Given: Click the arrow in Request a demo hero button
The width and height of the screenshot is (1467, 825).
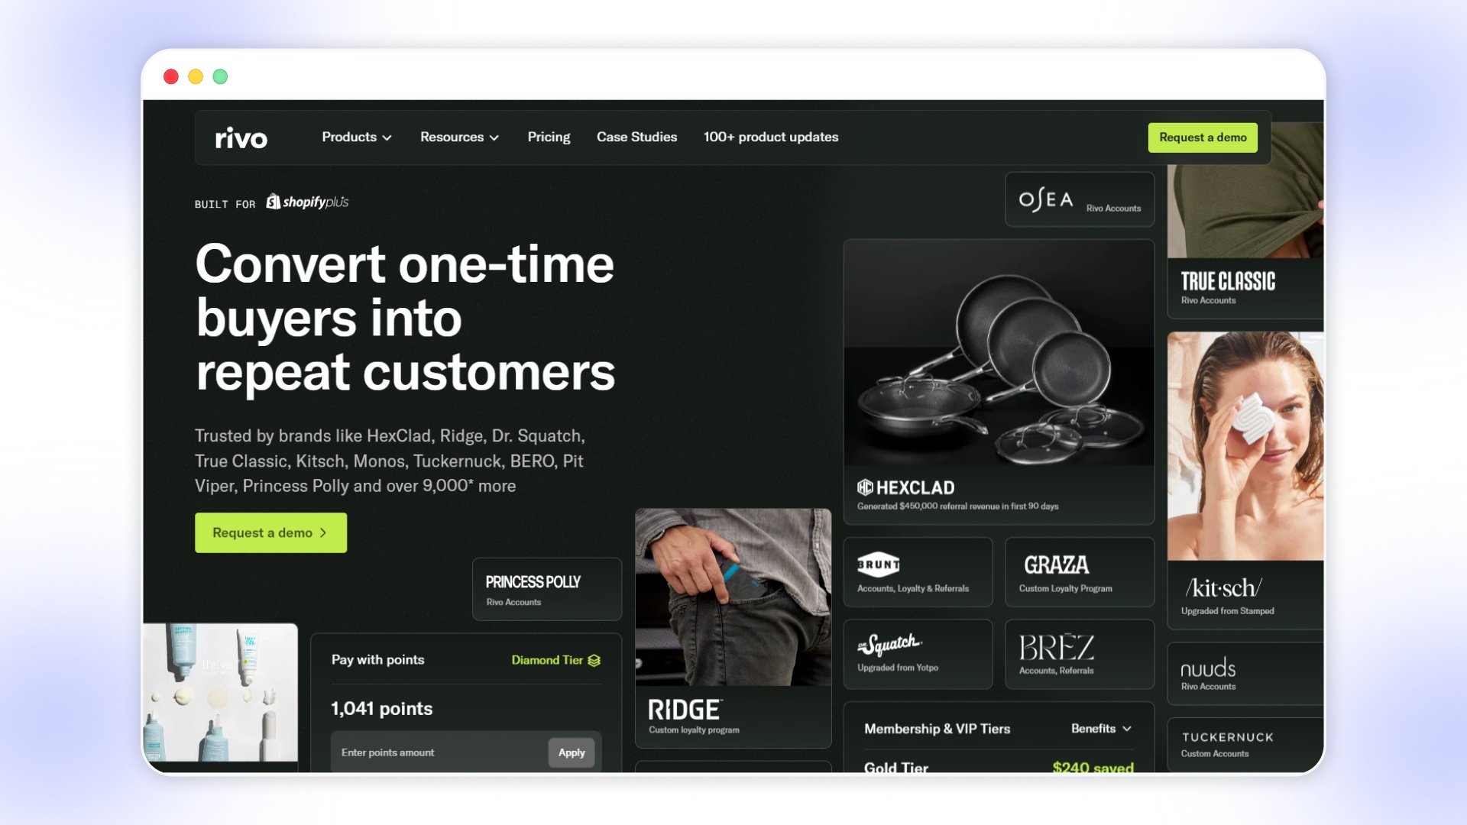Looking at the screenshot, I should point(323,533).
